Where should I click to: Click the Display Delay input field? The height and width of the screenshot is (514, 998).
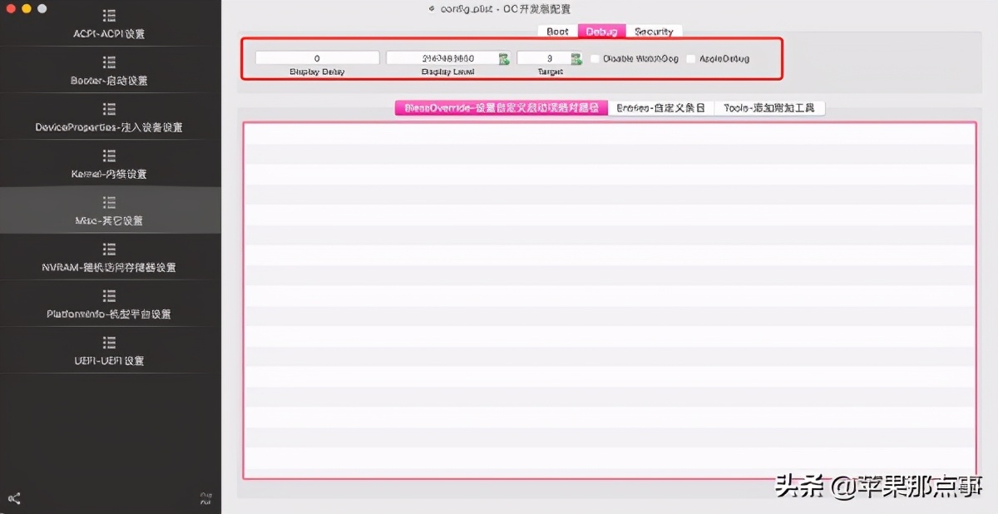click(317, 58)
